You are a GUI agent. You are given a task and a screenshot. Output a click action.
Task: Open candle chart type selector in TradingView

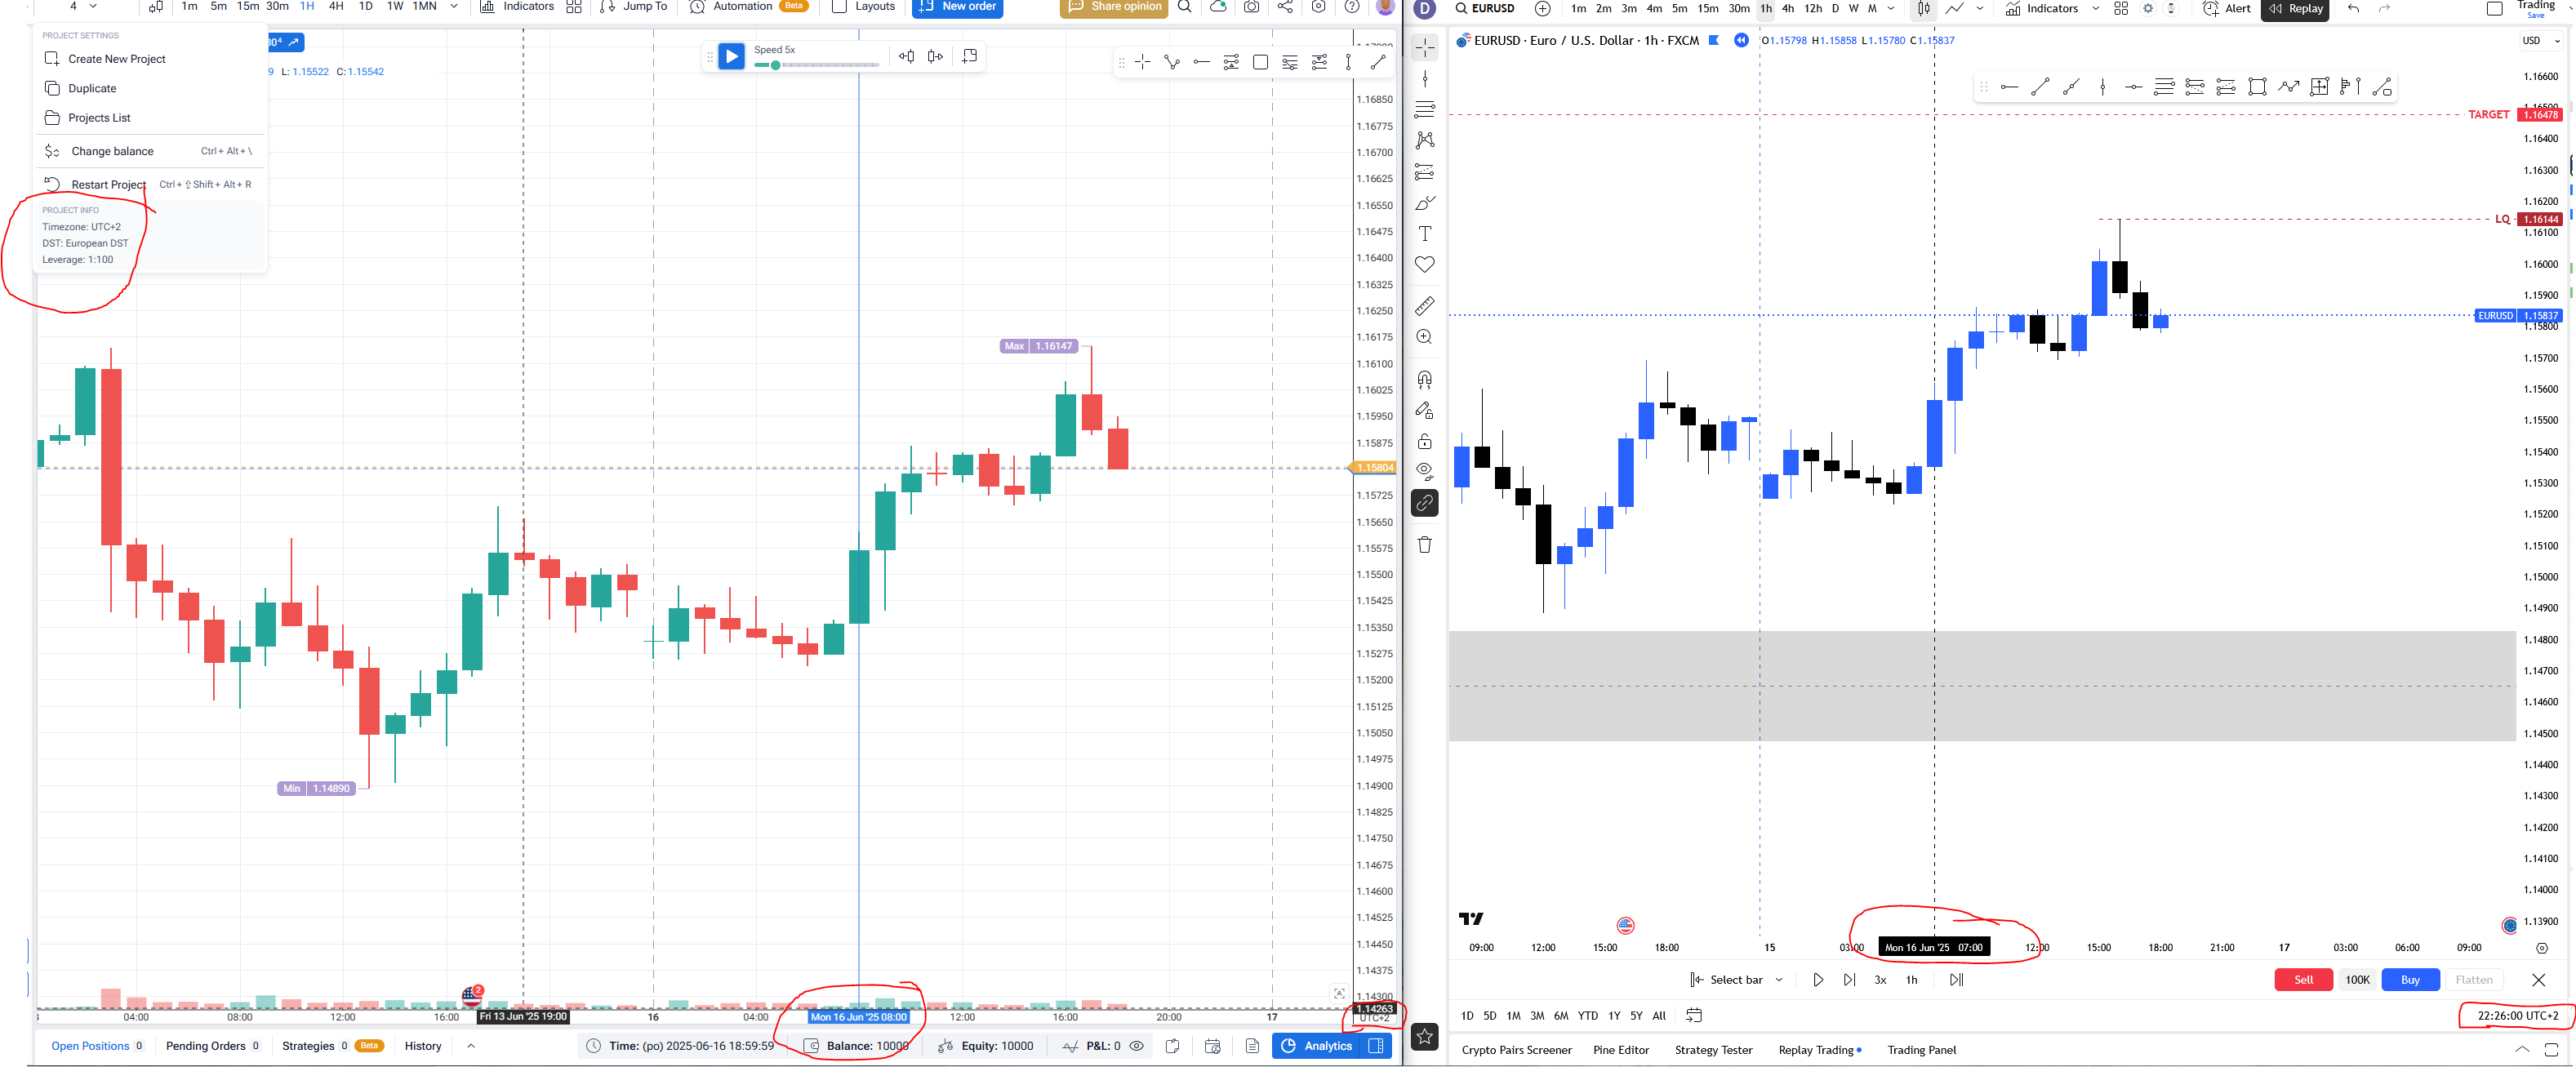[1924, 8]
